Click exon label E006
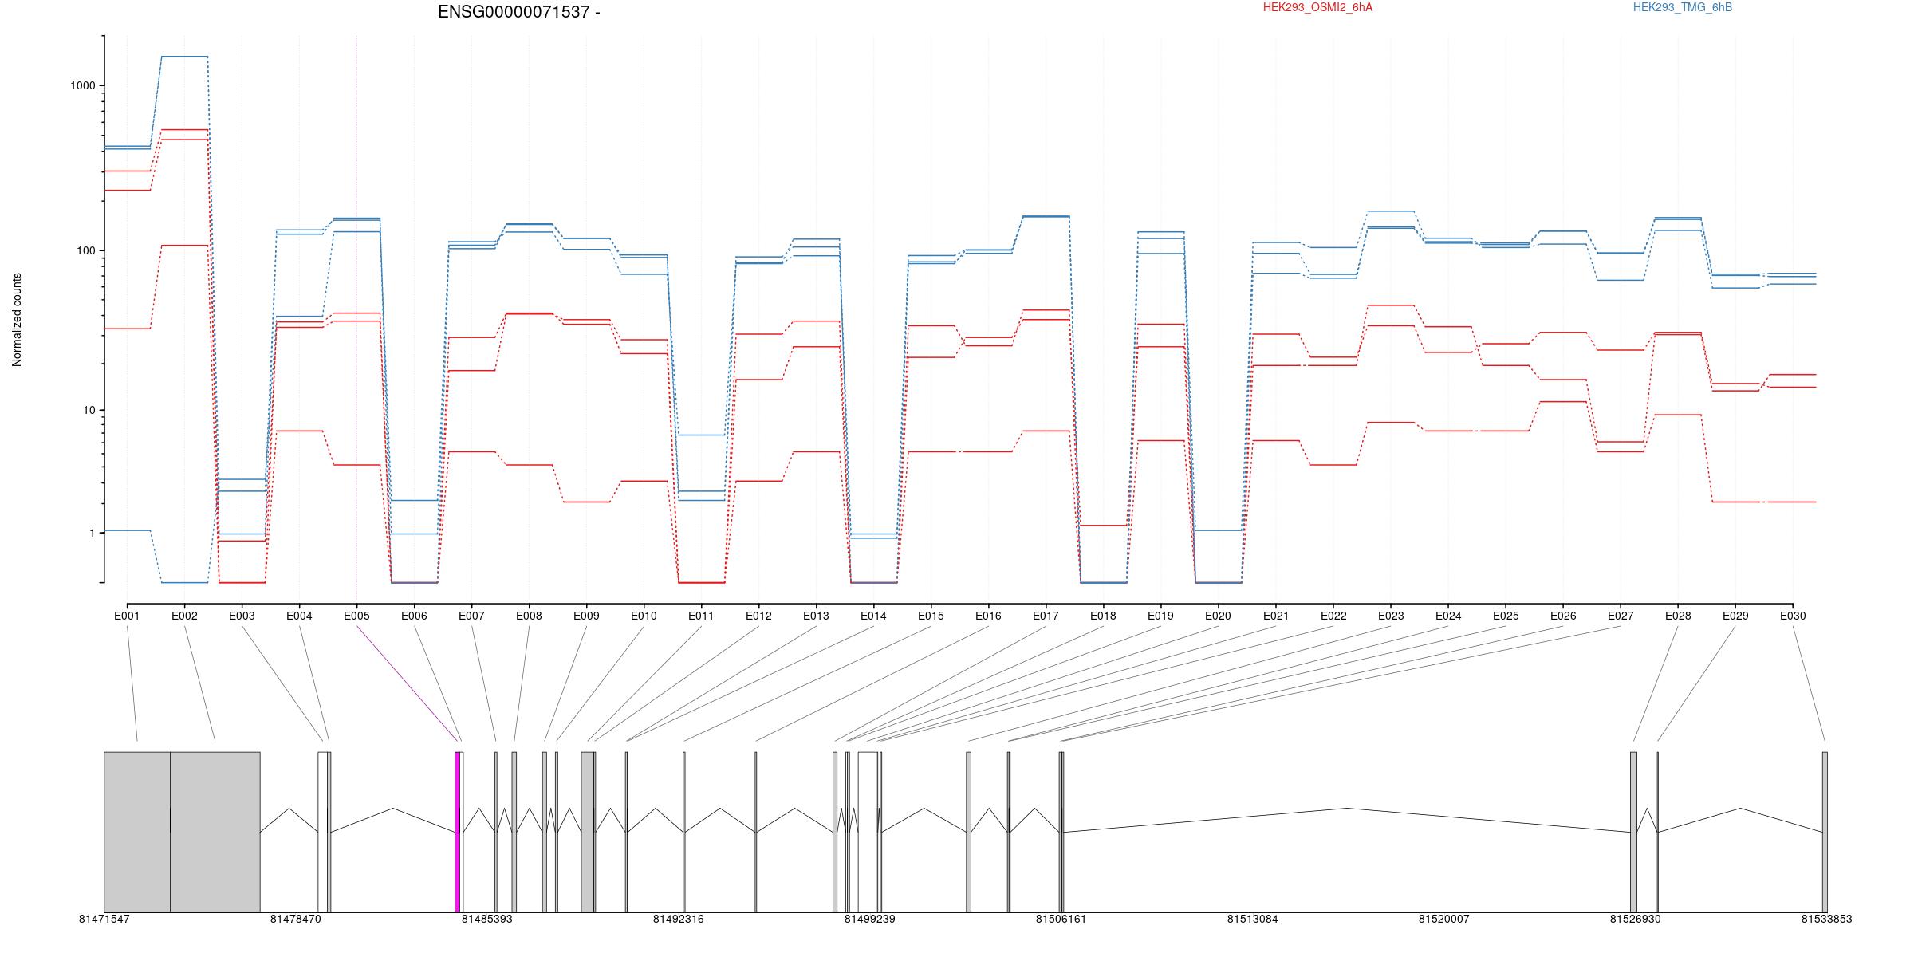This screenshot has height=957, width=1914. click(414, 616)
